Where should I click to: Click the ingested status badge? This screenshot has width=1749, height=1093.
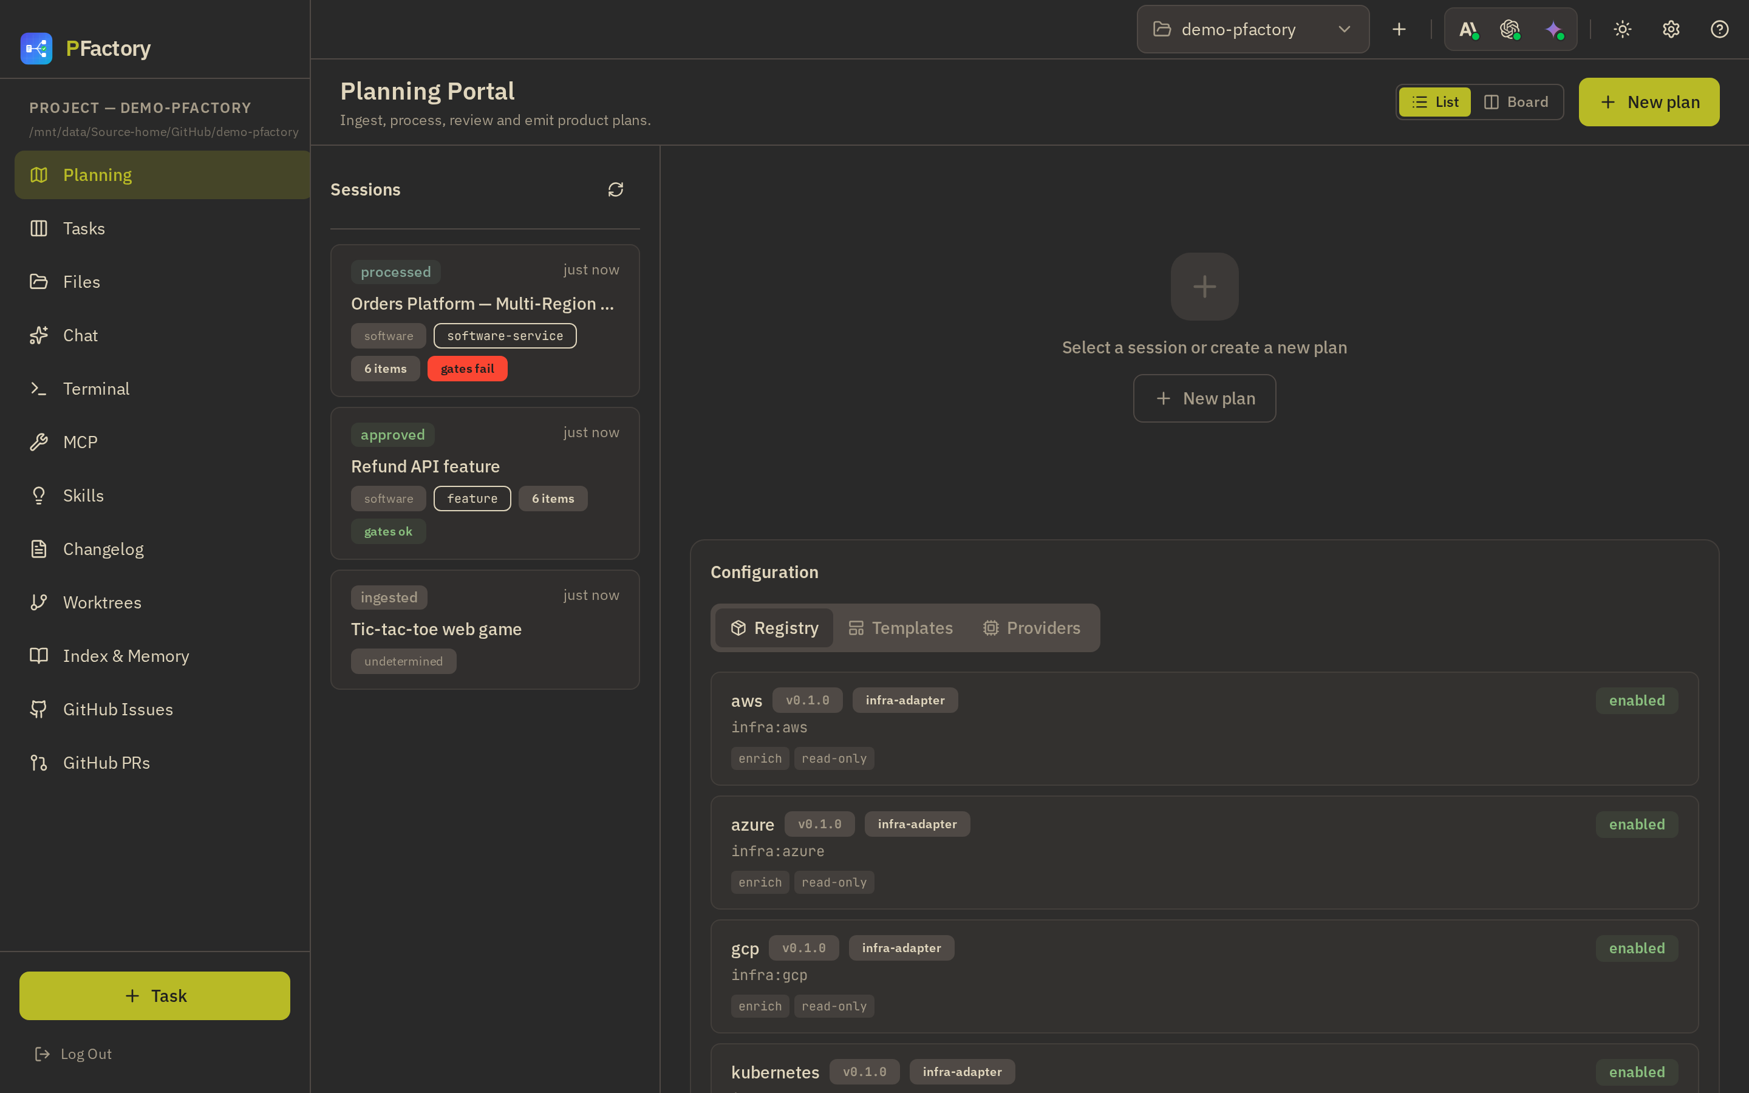point(389,597)
